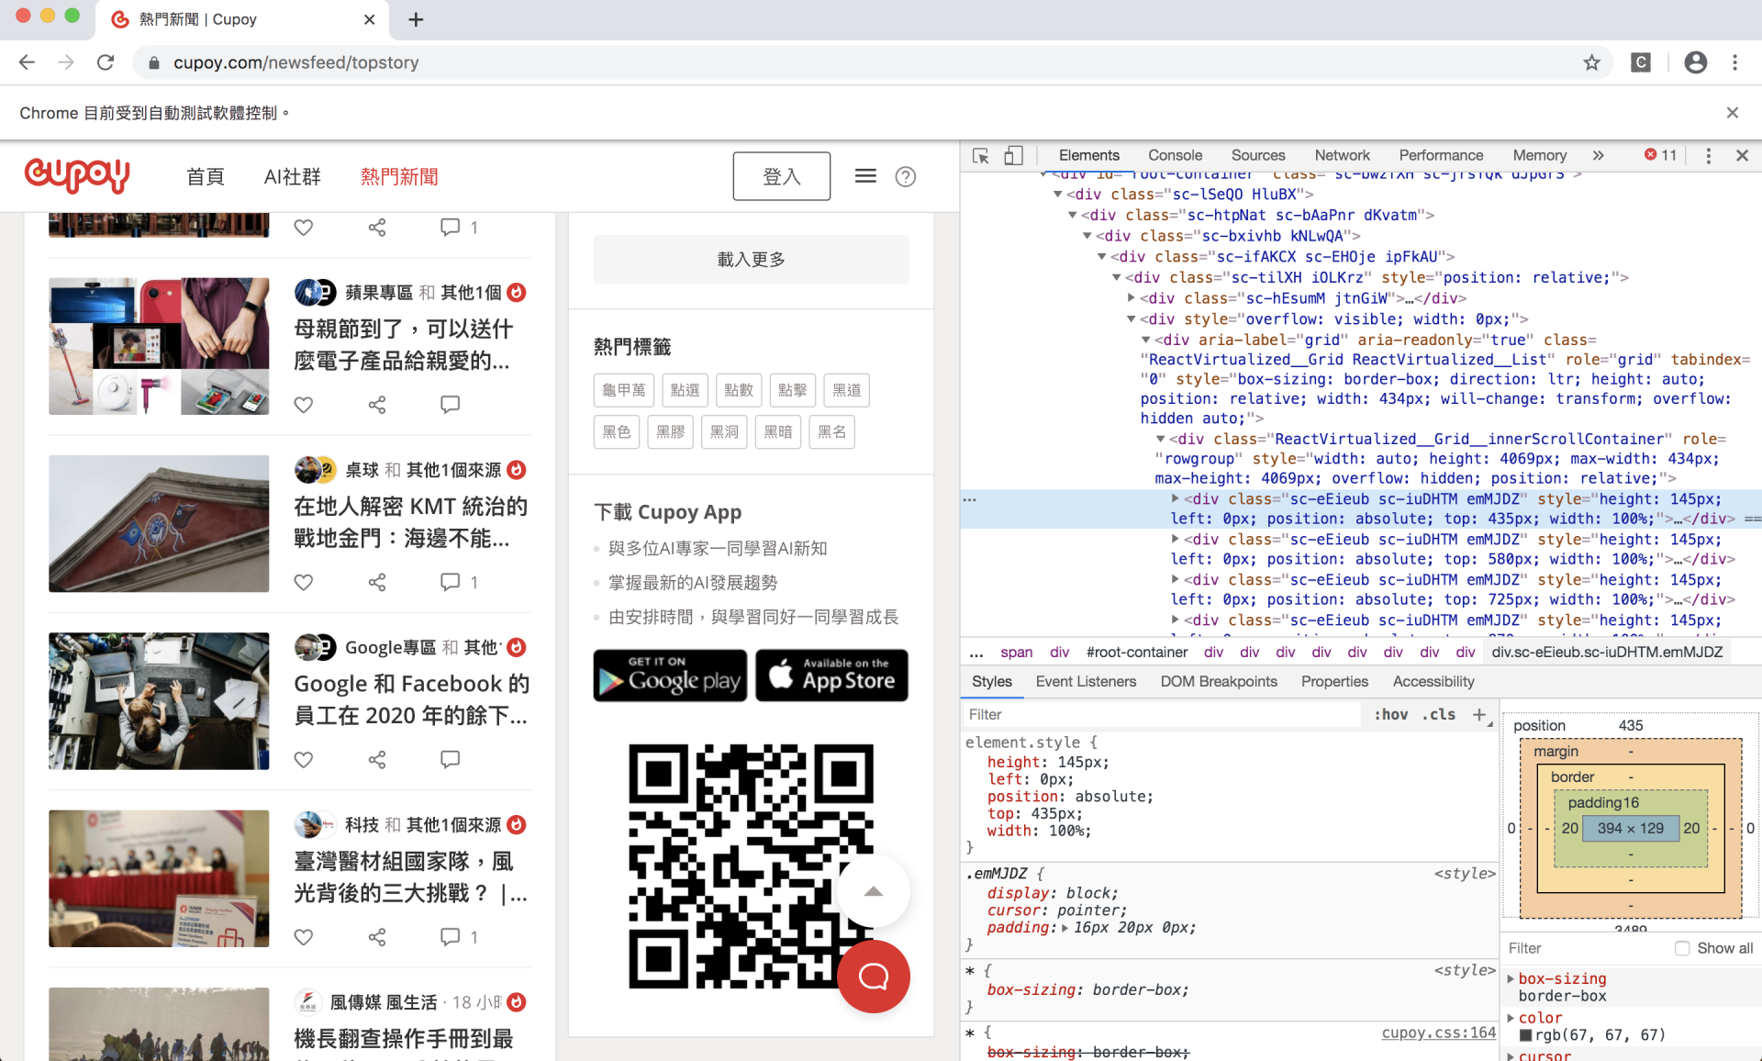
Task: Click the rgb(67, 67, 67) color swatch
Action: pos(1526,1035)
